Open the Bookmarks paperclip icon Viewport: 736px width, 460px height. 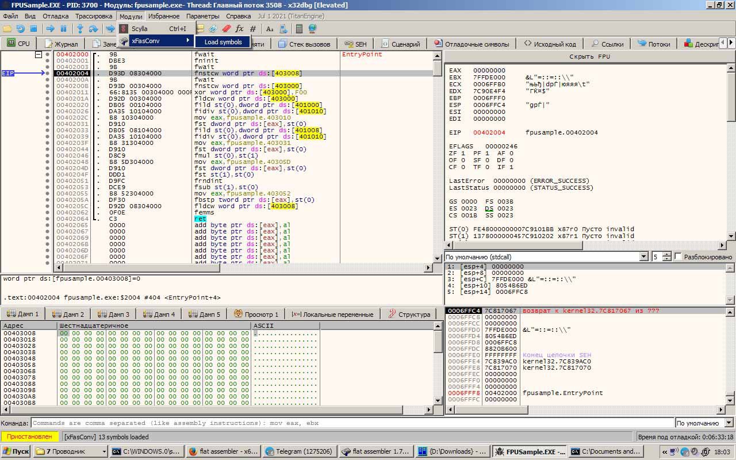[213, 28]
